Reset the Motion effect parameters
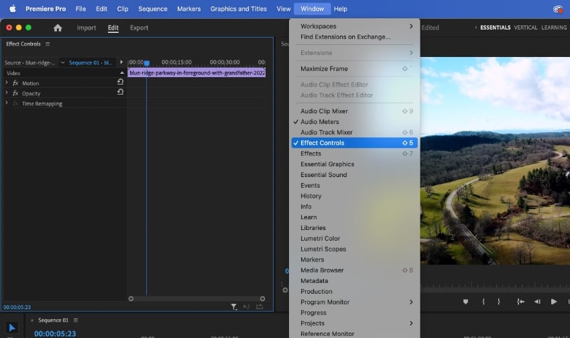This screenshot has height=338, width=570. pos(120,82)
